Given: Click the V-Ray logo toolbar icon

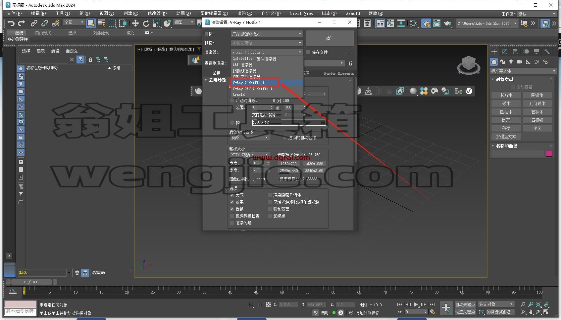Looking at the screenshot, I should point(469,91).
